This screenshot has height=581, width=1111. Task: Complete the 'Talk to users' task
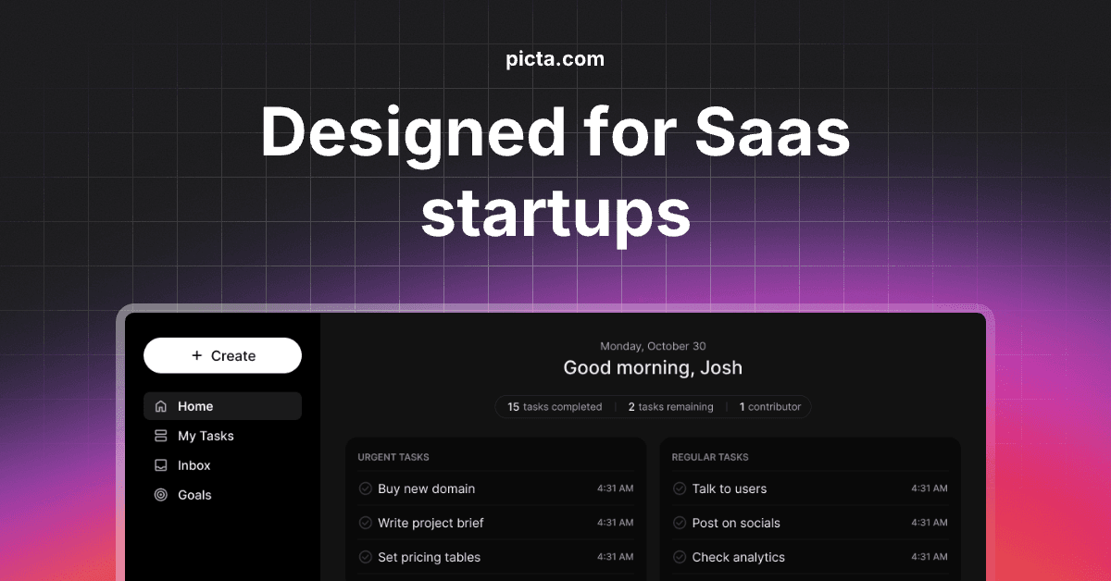(x=680, y=488)
